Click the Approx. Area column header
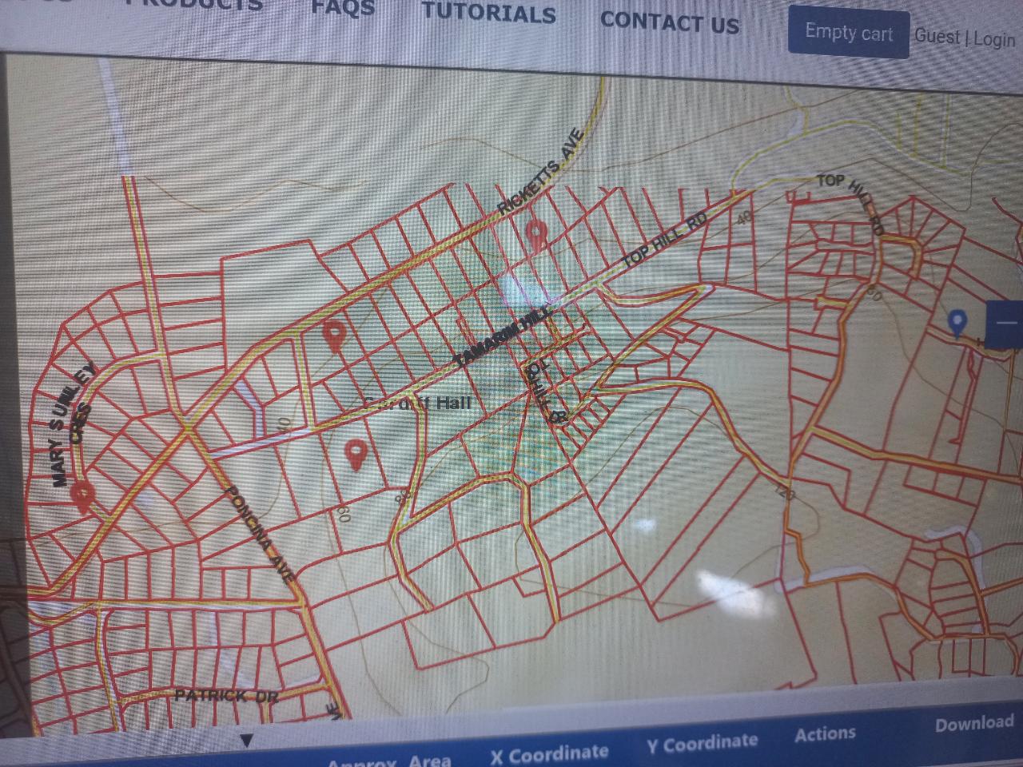The width and height of the screenshot is (1023, 767). pyautogui.click(x=389, y=760)
